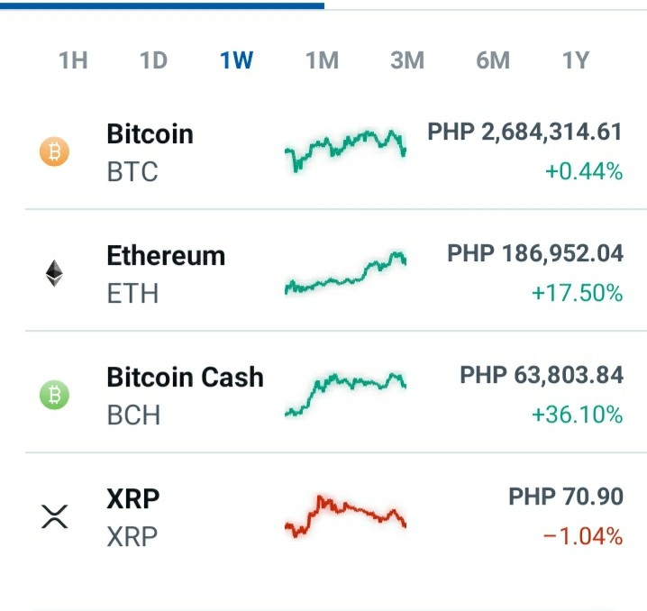Tap the blue progress bar at top

pos(162,5)
